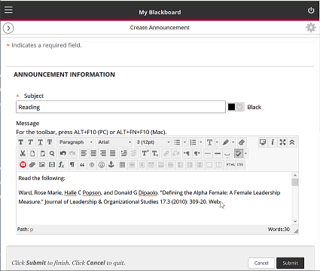Toggle bold formatting
The image size is (320, 271).
pyautogui.click(x=21, y=142)
